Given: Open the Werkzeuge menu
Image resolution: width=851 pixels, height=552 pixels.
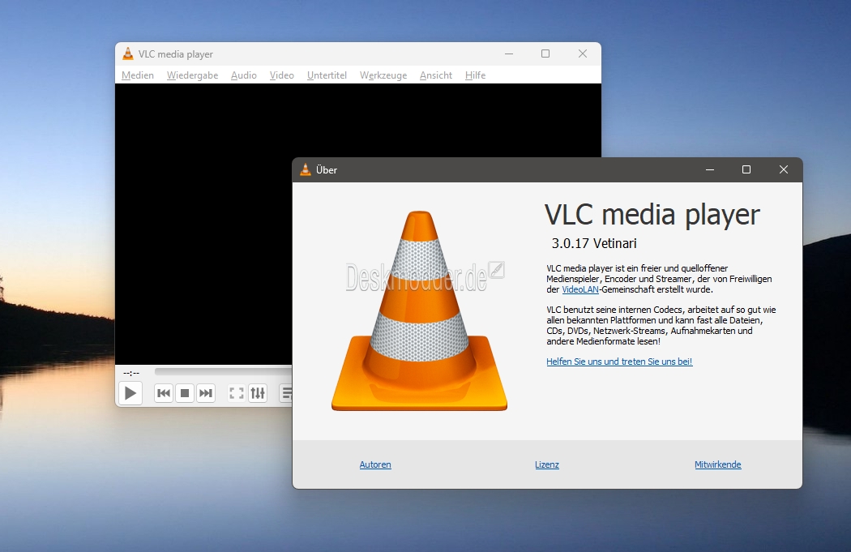Looking at the screenshot, I should (x=383, y=75).
